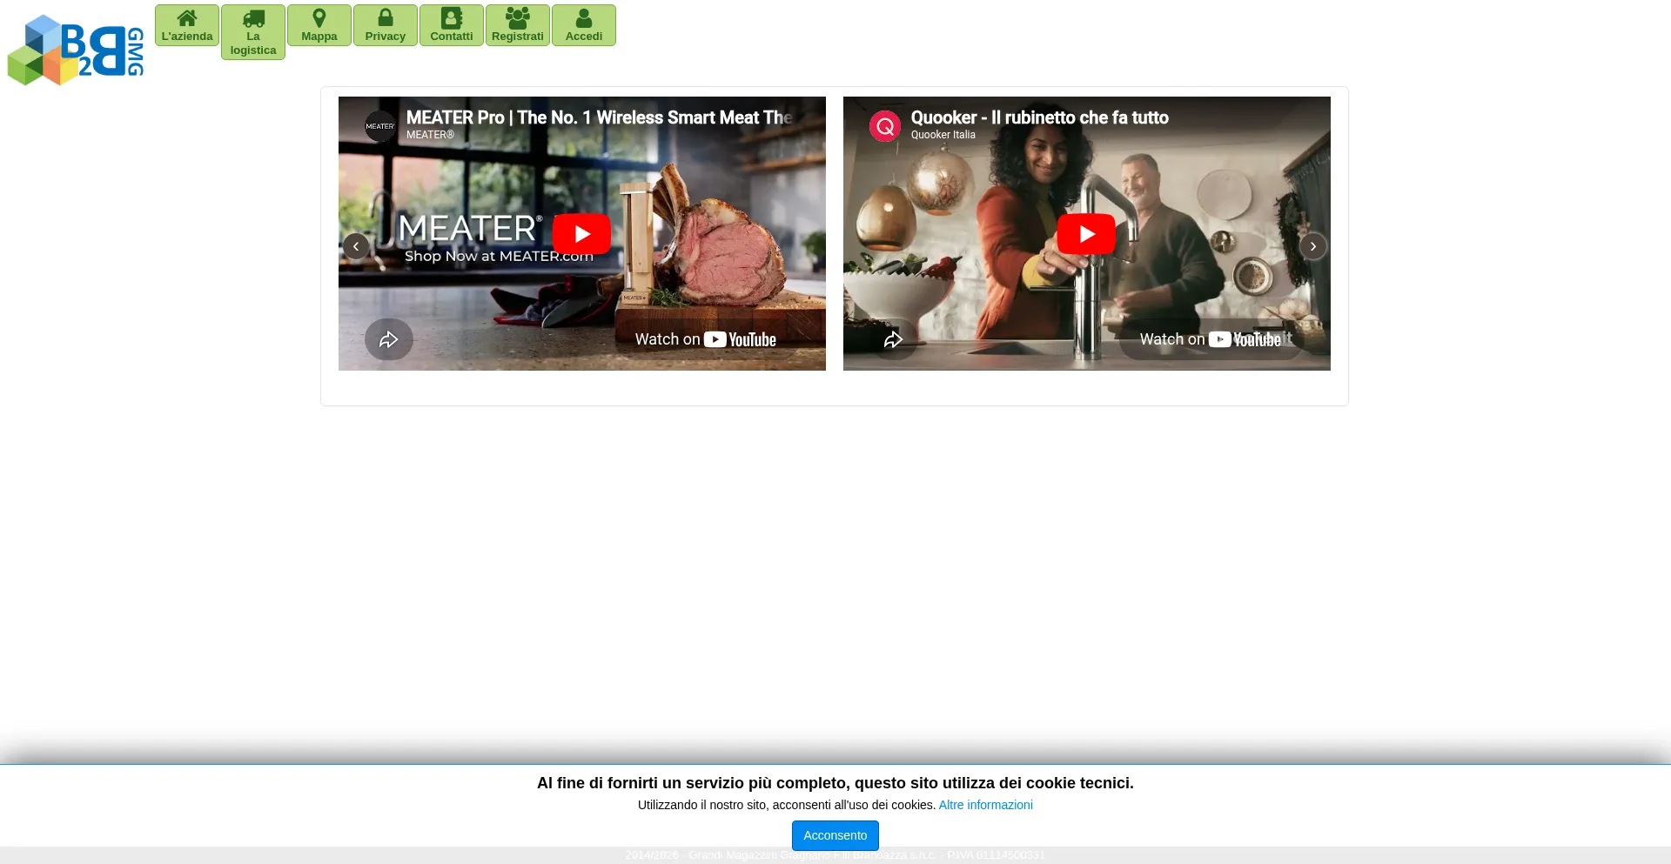Viewport: 1671px width, 864px height.
Task: Share the MEATER Pro video
Action: tap(389, 339)
